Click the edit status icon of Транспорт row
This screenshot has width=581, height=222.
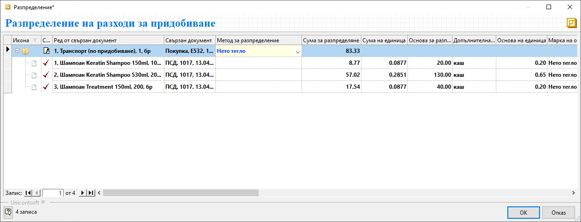46,51
